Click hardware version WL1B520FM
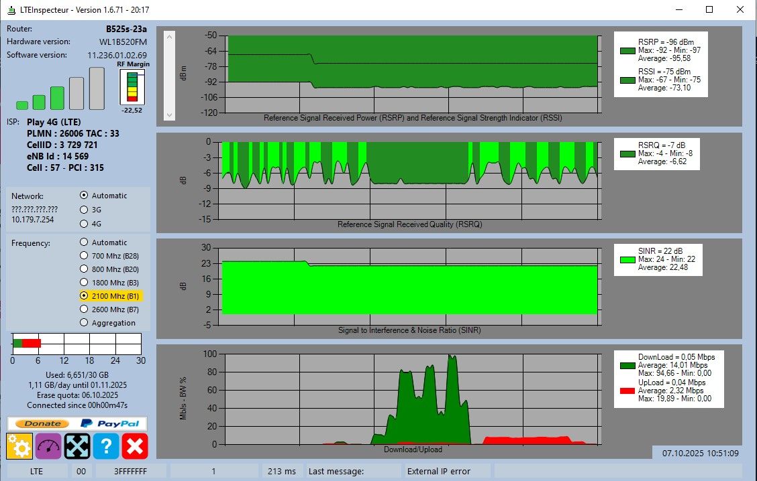The image size is (757, 481). click(123, 42)
